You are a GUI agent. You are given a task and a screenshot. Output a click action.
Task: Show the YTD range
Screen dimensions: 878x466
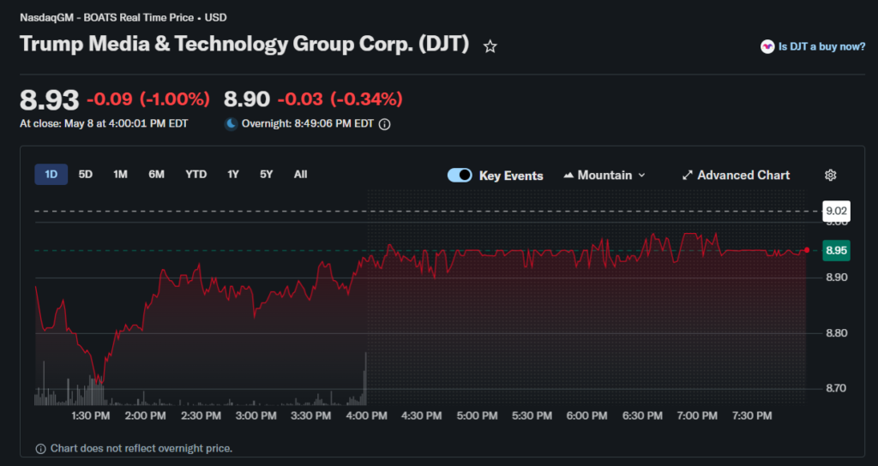click(196, 175)
